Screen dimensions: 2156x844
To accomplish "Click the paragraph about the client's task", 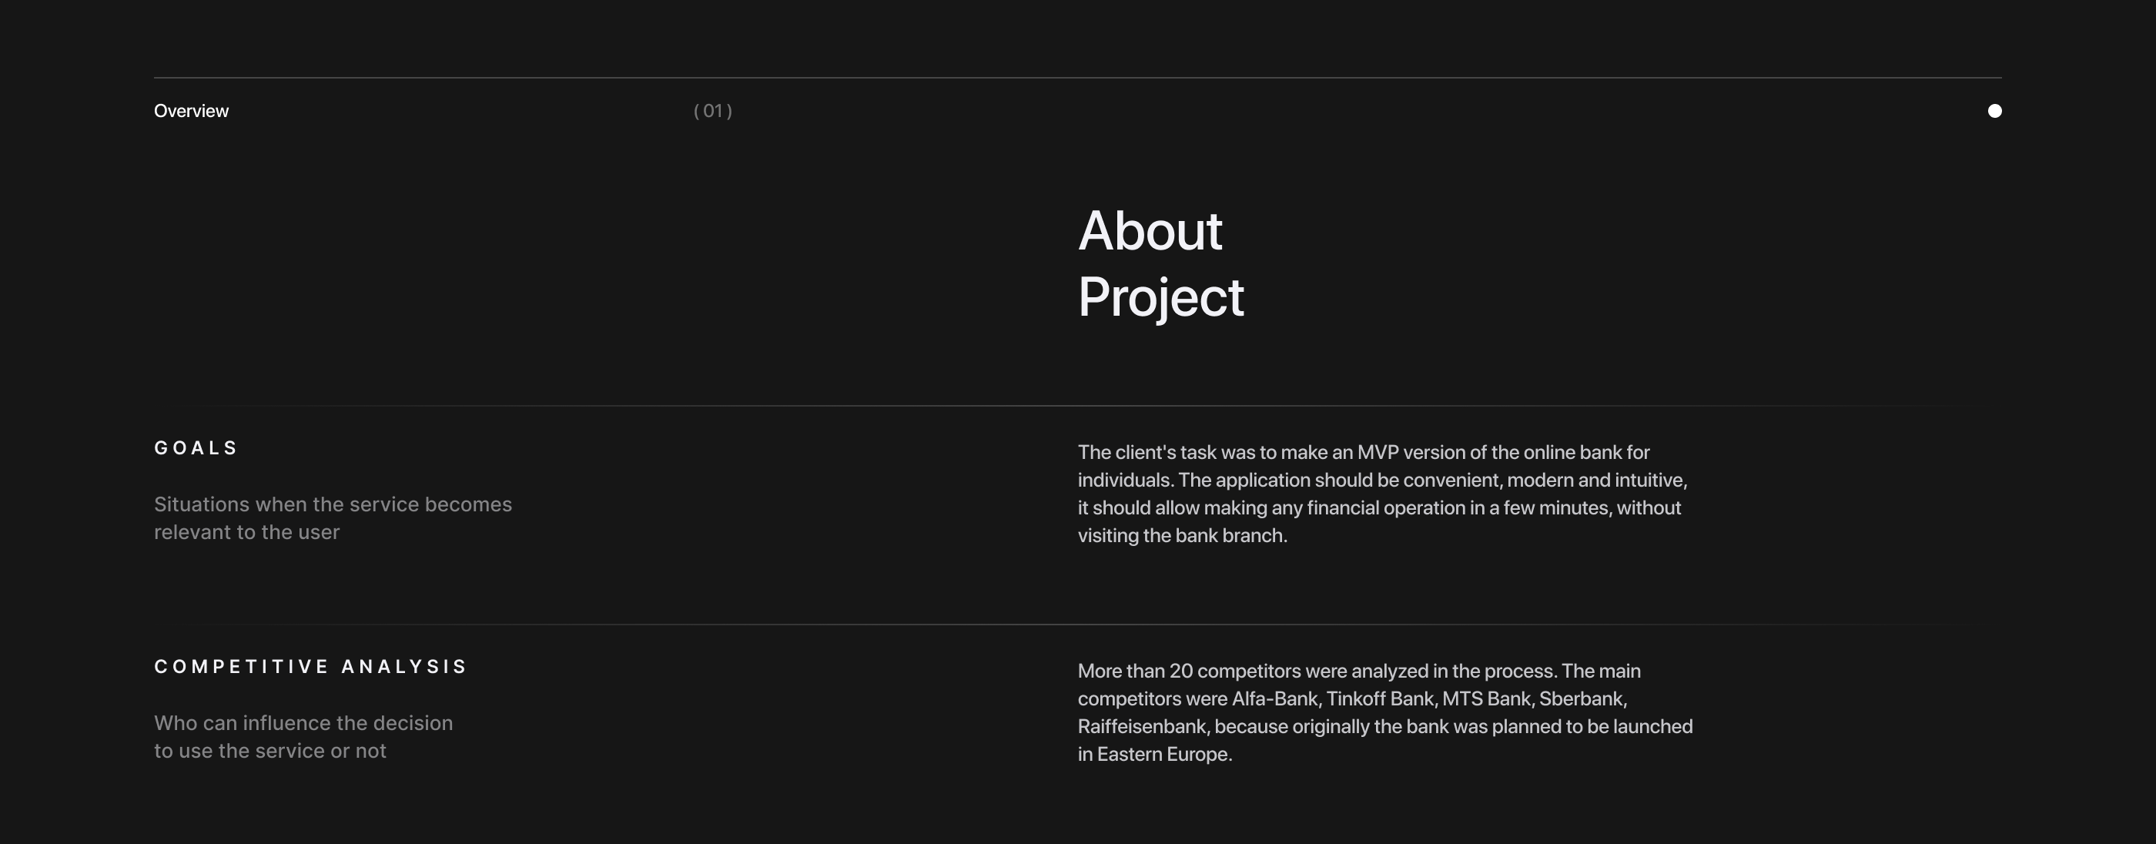I will [x=1381, y=494].
